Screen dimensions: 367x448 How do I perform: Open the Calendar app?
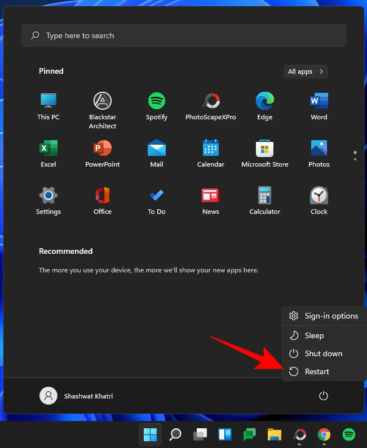pyautogui.click(x=211, y=154)
